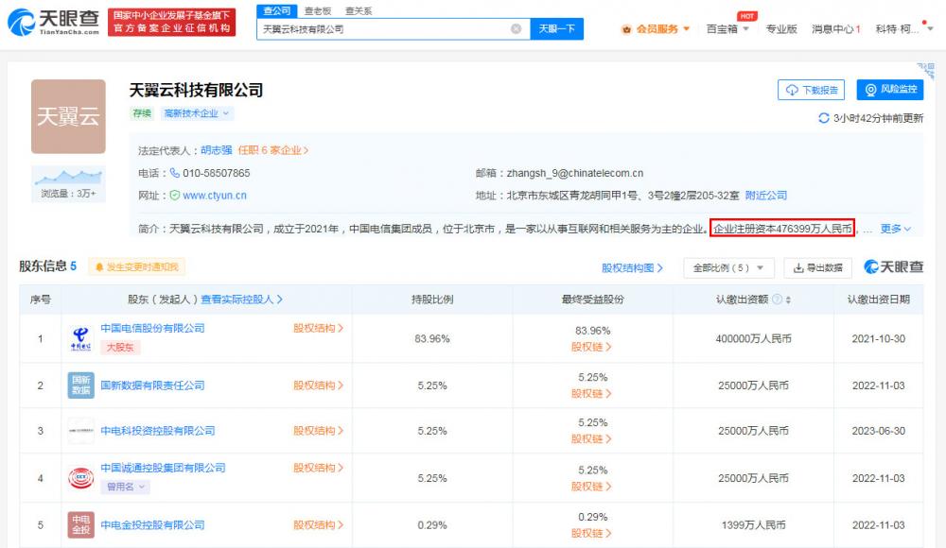
Task: Open legal representative 胡志强 link
Action: [217, 150]
